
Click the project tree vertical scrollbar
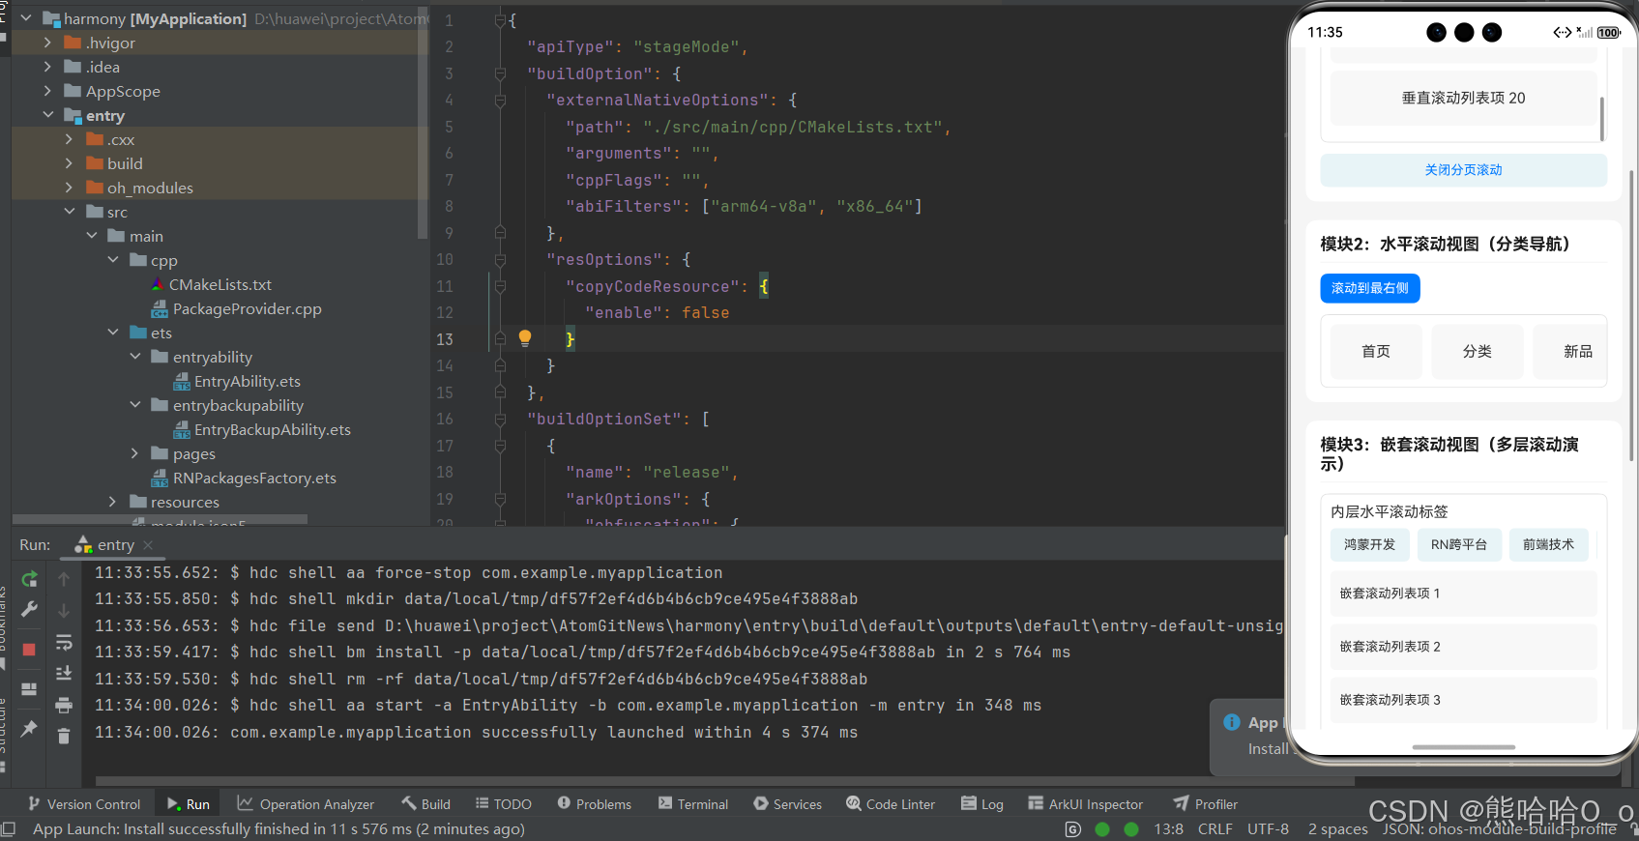pos(422,121)
